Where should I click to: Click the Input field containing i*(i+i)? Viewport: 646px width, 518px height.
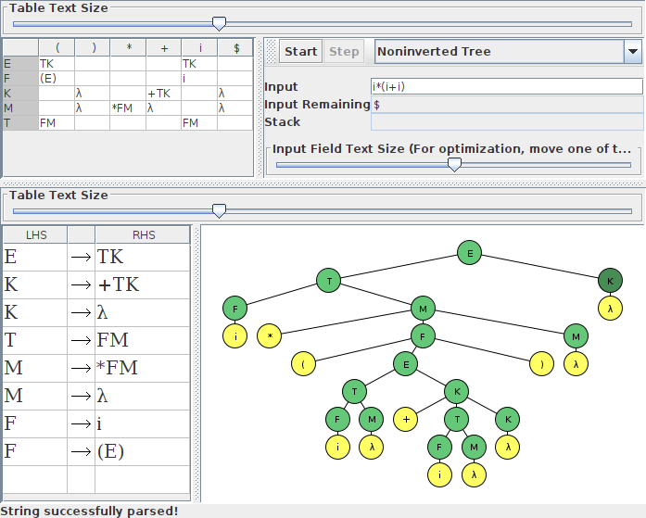(x=507, y=86)
